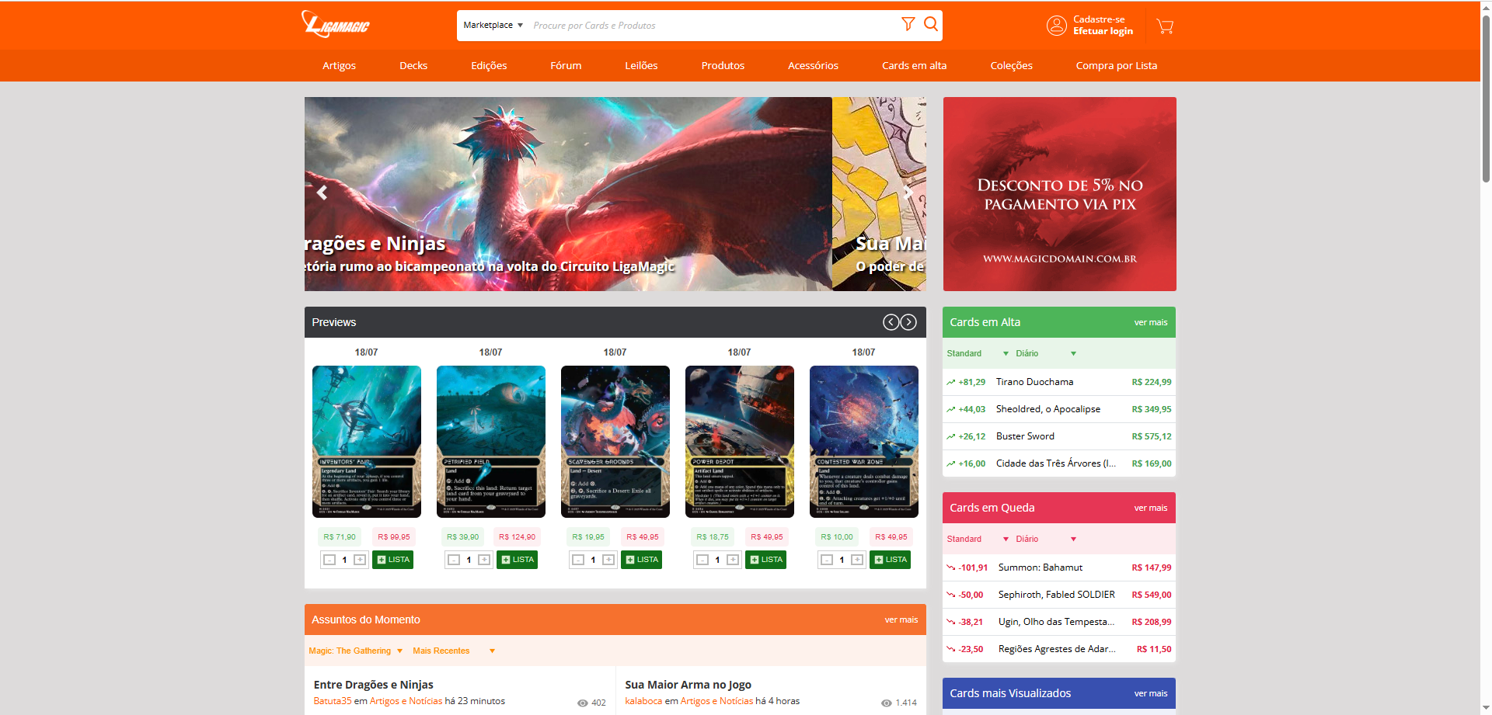
Task: Decrease quantity for Scavenger Grounds card
Action: pos(578,560)
